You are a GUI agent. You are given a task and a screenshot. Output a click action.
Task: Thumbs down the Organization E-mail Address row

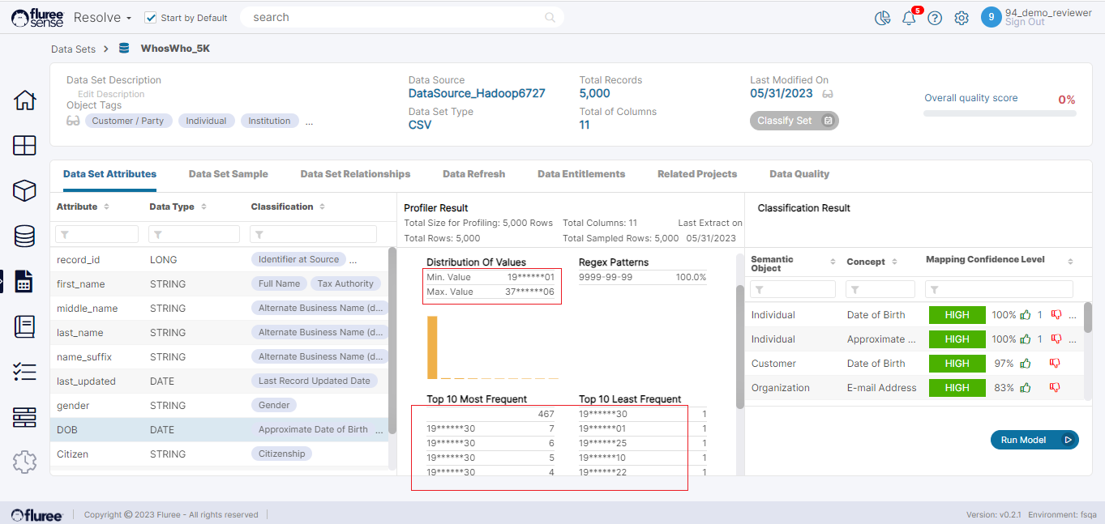pos(1055,388)
